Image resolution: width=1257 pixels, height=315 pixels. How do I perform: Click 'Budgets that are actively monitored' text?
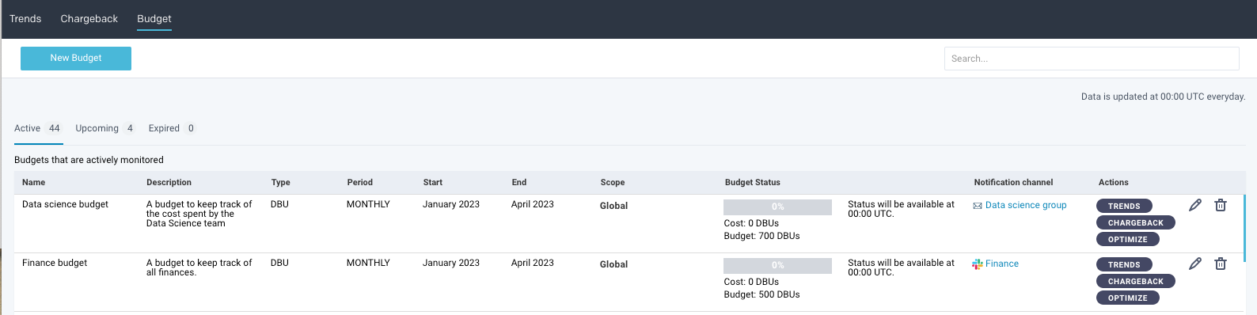coord(89,160)
